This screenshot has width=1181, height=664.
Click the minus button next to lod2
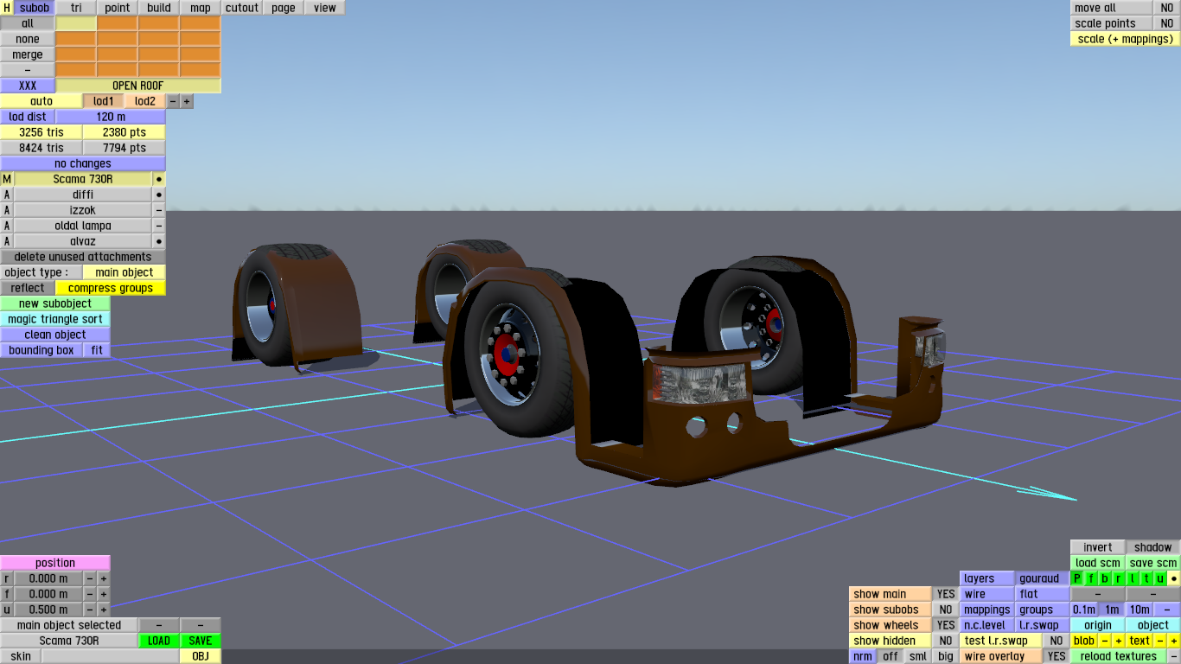click(173, 101)
